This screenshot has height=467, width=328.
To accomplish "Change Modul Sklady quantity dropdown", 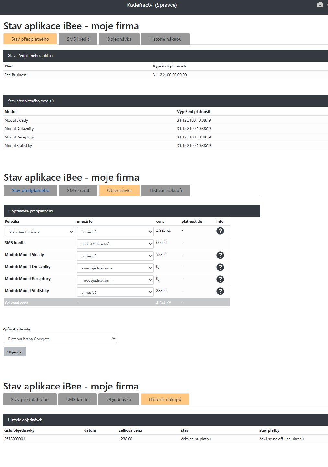I will point(115,256).
